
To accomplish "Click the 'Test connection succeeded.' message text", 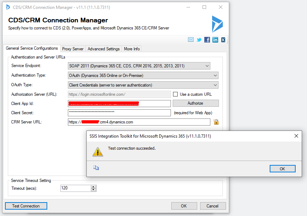I will [x=132, y=148].
